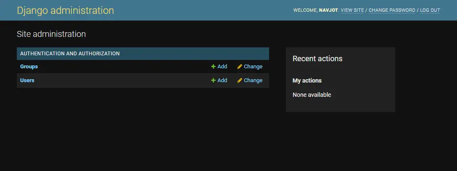
Task: Click the pencil icon in the Users row
Action: pos(240,80)
